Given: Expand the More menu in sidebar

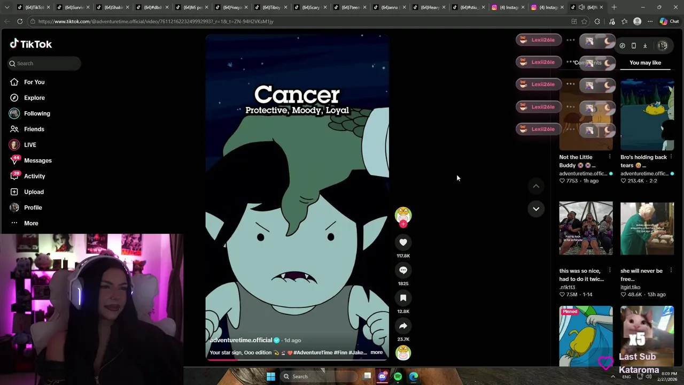Looking at the screenshot, I should (31, 223).
